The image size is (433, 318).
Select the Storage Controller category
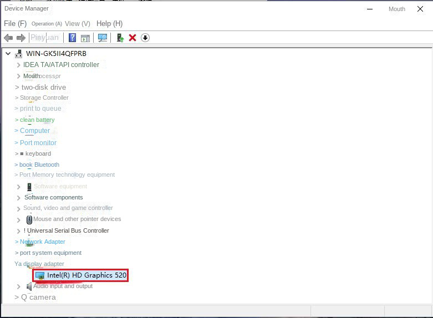[x=44, y=98]
